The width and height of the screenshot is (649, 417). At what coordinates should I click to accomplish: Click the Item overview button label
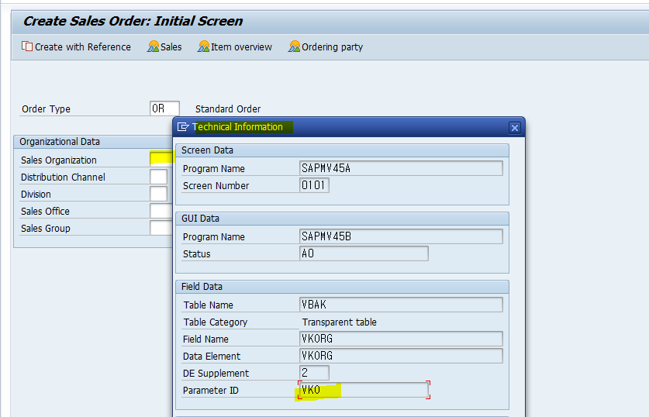point(241,47)
